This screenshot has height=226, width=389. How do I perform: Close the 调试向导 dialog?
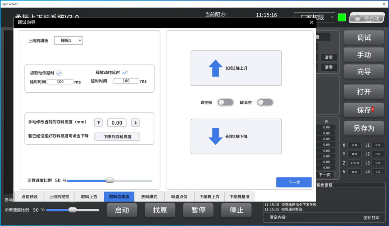(x=312, y=22)
